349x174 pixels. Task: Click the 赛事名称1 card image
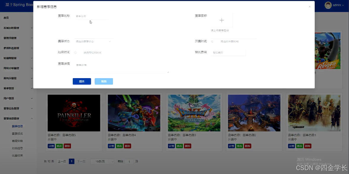(314, 113)
